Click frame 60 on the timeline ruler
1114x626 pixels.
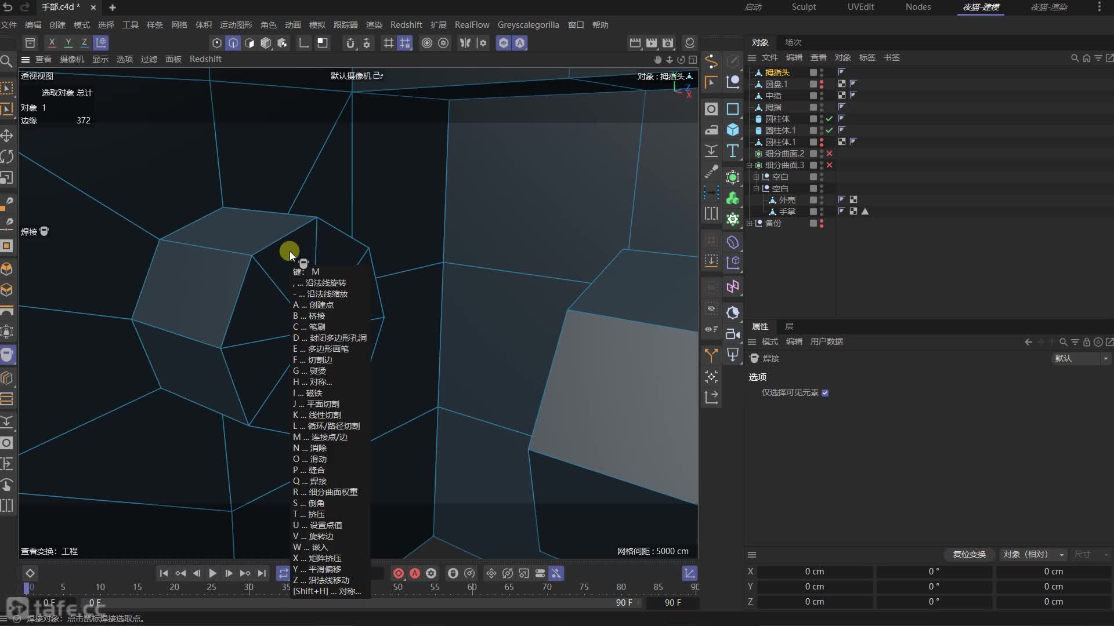[472, 587]
